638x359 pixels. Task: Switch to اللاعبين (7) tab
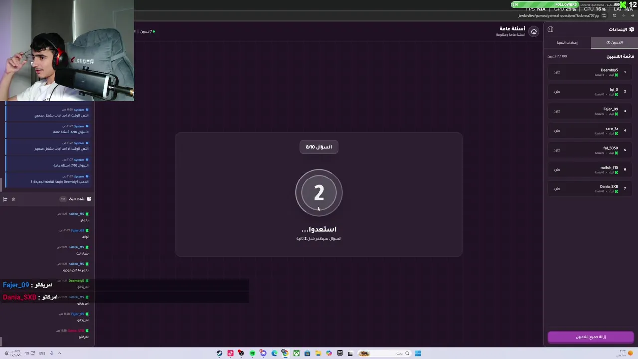(x=614, y=43)
